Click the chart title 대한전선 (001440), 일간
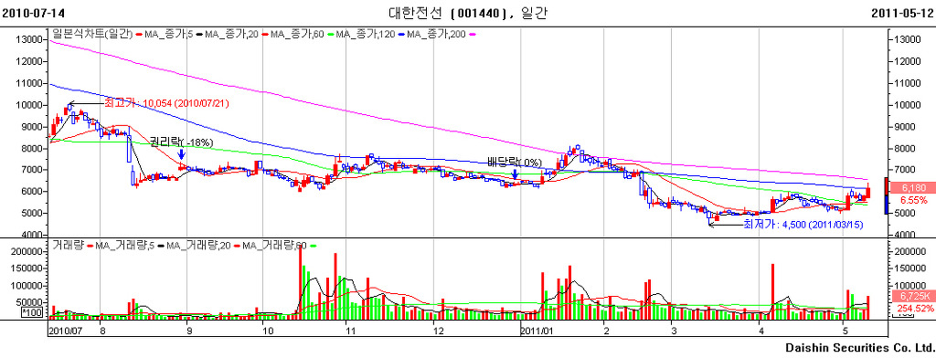This screenshot has height=358, width=936. tap(467, 13)
